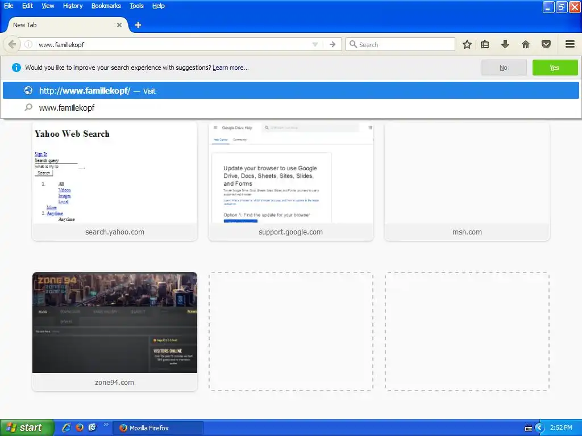Go to the Home page icon
Screen dimensions: 582x436
point(526,44)
